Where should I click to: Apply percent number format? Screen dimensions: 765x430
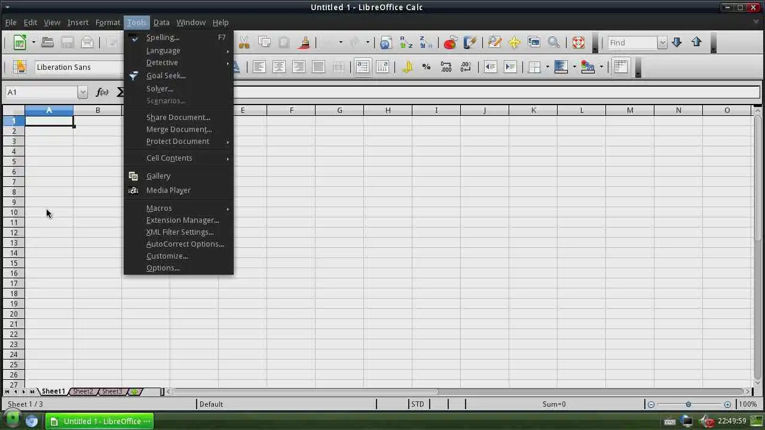[x=426, y=67]
